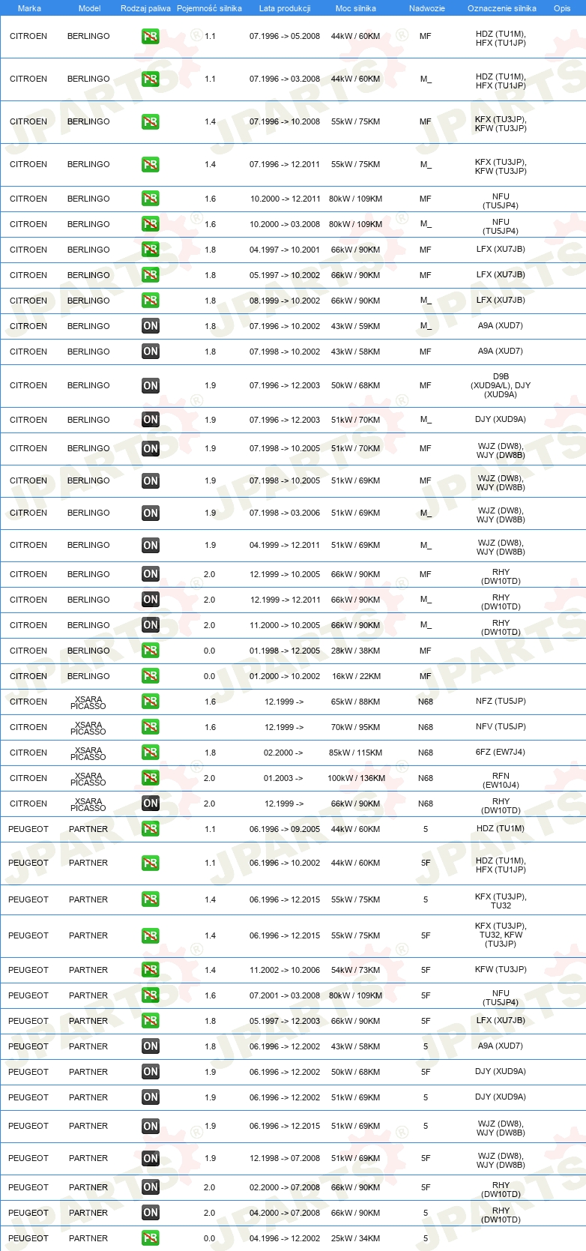
Task: Select the '25kW / 34KM' power cell
Action: tap(355, 1238)
